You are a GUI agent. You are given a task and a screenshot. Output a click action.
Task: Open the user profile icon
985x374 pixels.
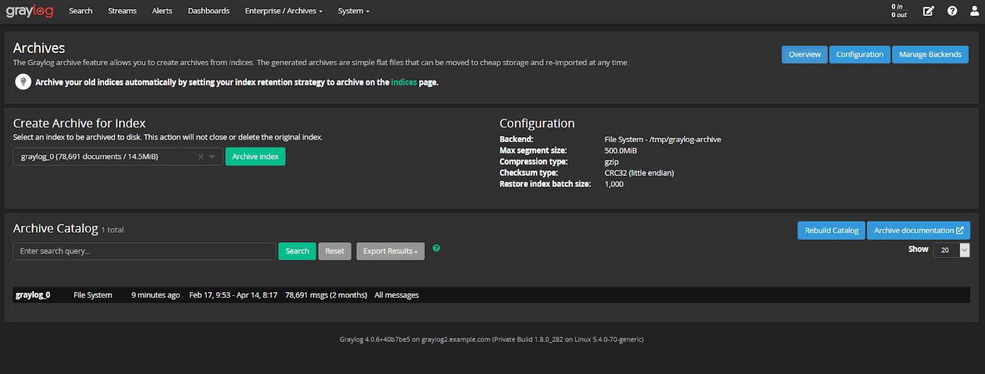pos(975,11)
